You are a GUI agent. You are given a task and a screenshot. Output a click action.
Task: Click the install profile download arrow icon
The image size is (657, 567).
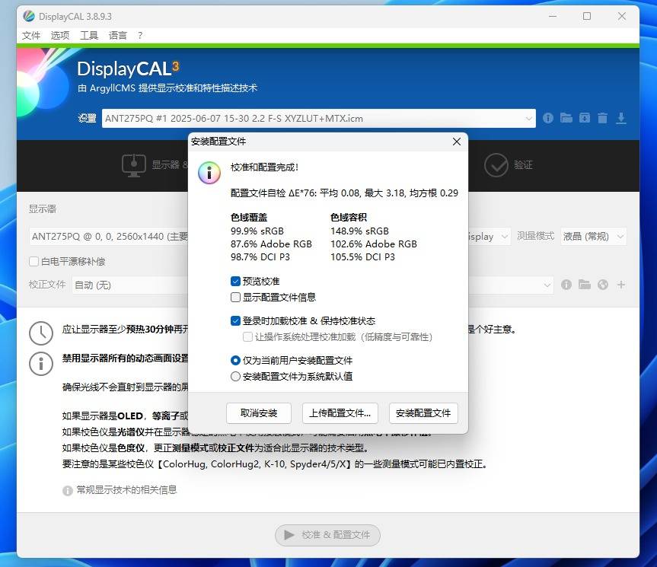pyautogui.click(x=621, y=118)
